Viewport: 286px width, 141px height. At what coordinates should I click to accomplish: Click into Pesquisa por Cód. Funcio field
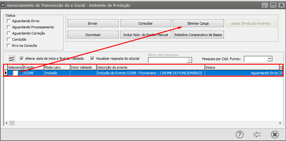tap(256, 59)
